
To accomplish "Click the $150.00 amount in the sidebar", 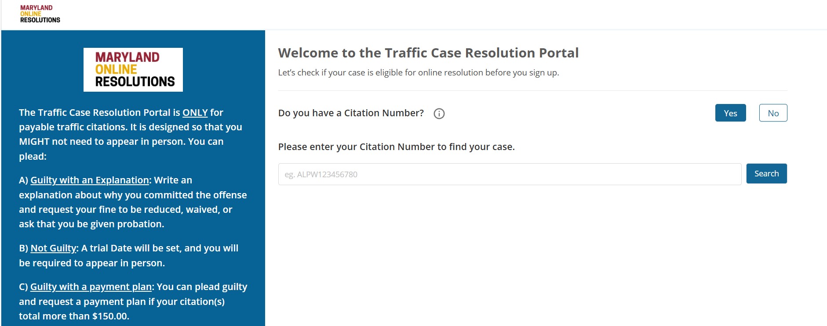I will [110, 316].
